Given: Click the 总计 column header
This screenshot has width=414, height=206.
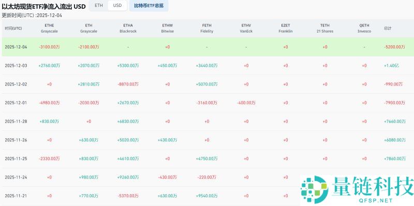Looking at the screenshot, I should tap(388, 28).
